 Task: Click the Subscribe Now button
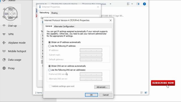click(163, 83)
